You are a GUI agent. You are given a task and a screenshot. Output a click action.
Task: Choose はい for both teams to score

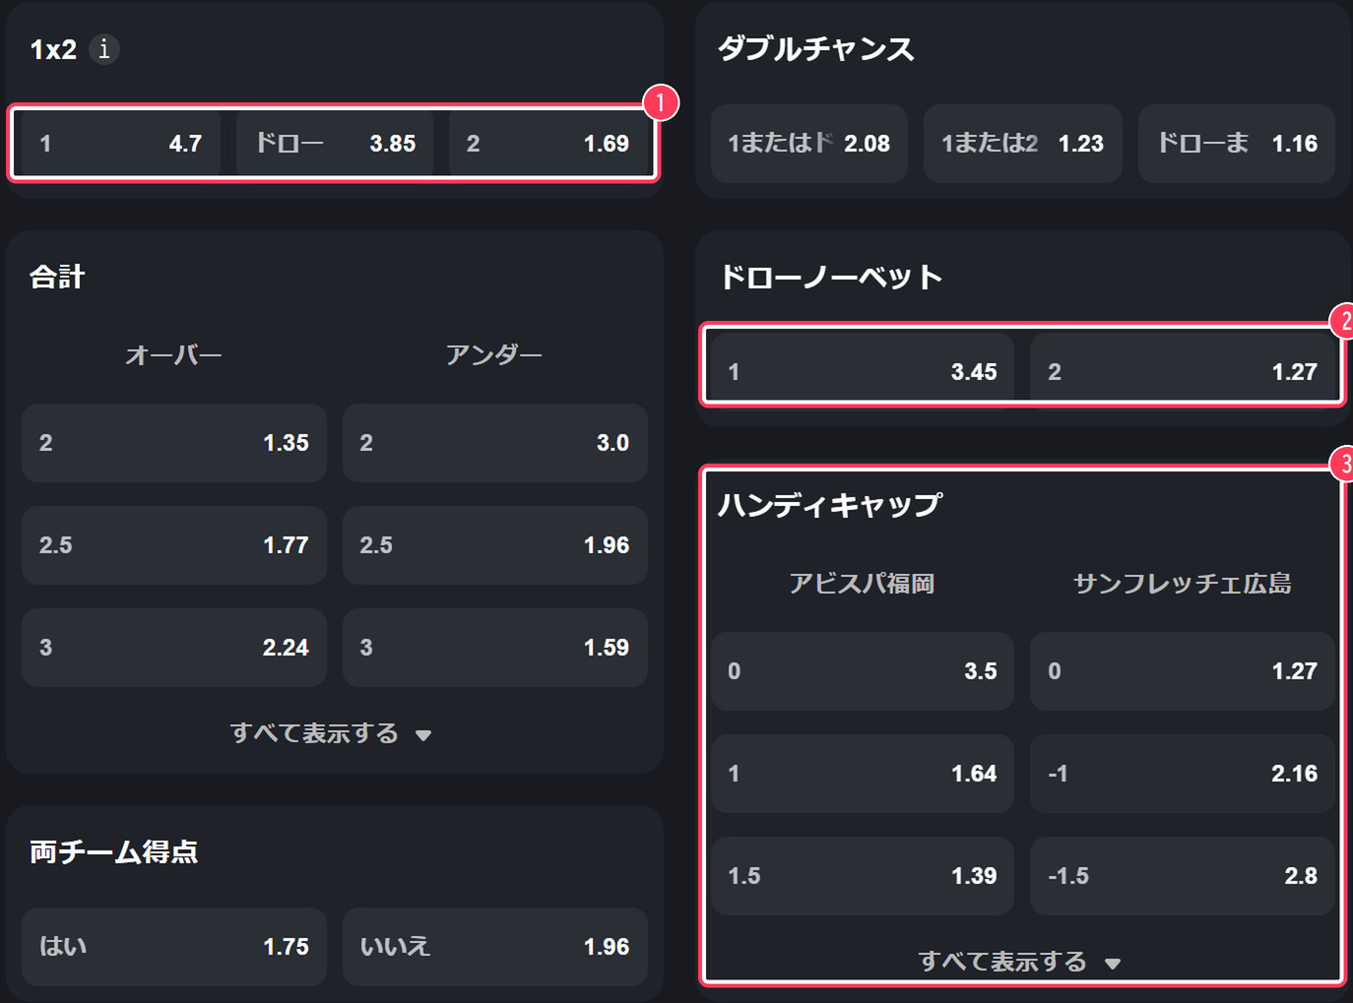tap(174, 947)
